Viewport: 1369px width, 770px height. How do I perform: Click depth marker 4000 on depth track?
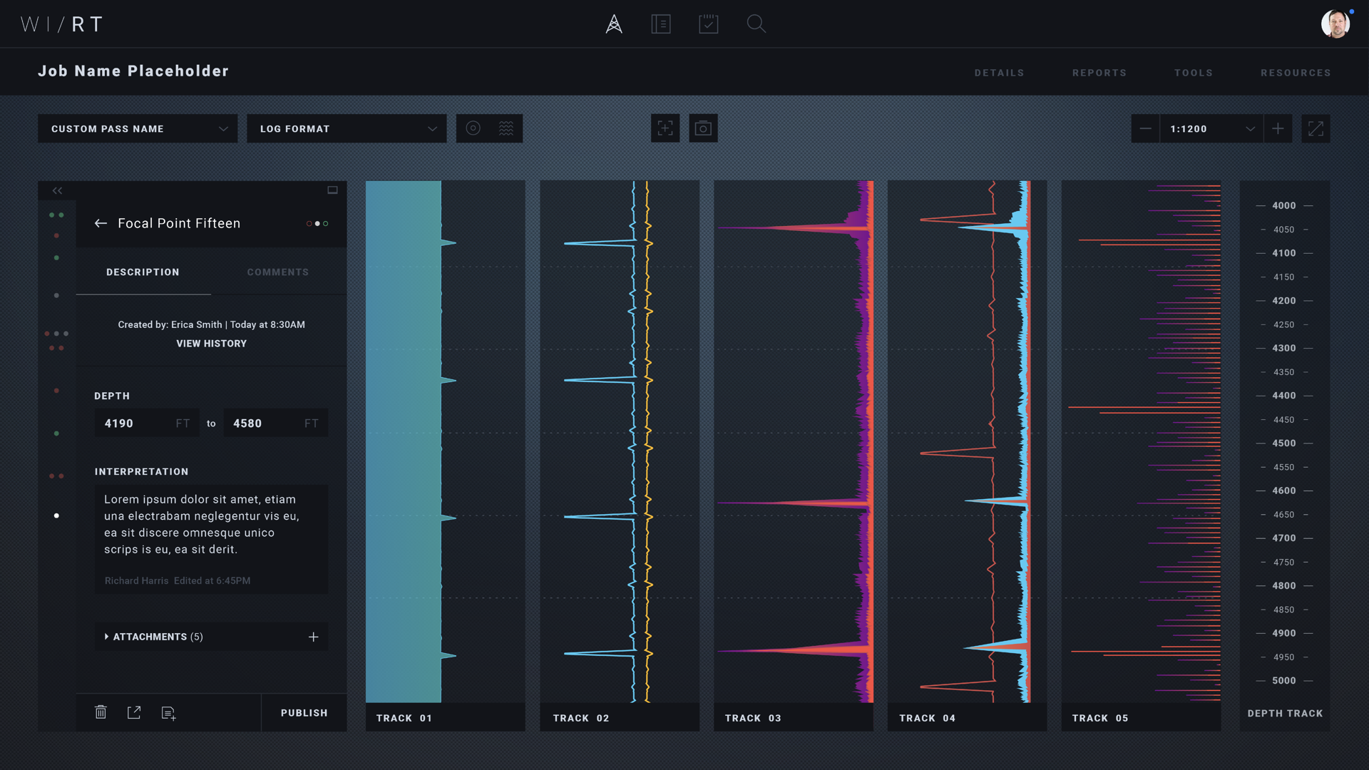1284,206
